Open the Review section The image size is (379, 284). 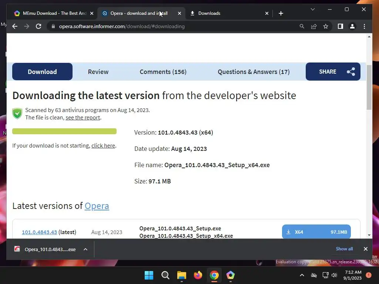pos(98,72)
